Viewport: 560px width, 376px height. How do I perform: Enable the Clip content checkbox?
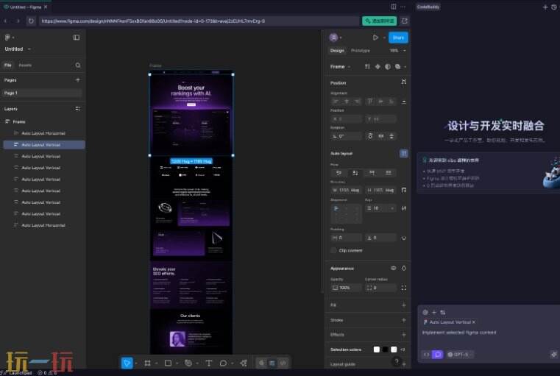(333, 250)
